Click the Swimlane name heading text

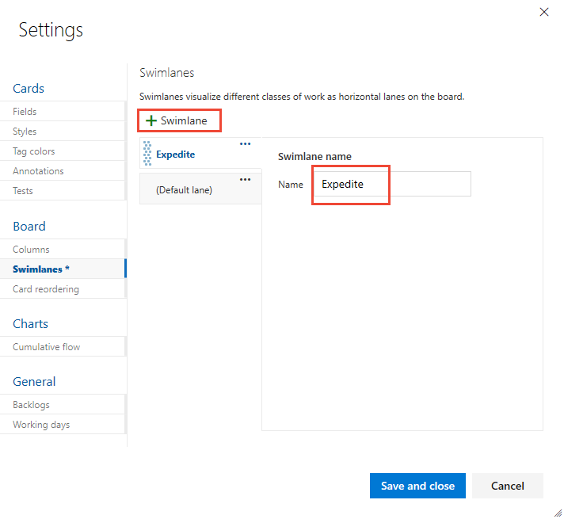coord(314,157)
